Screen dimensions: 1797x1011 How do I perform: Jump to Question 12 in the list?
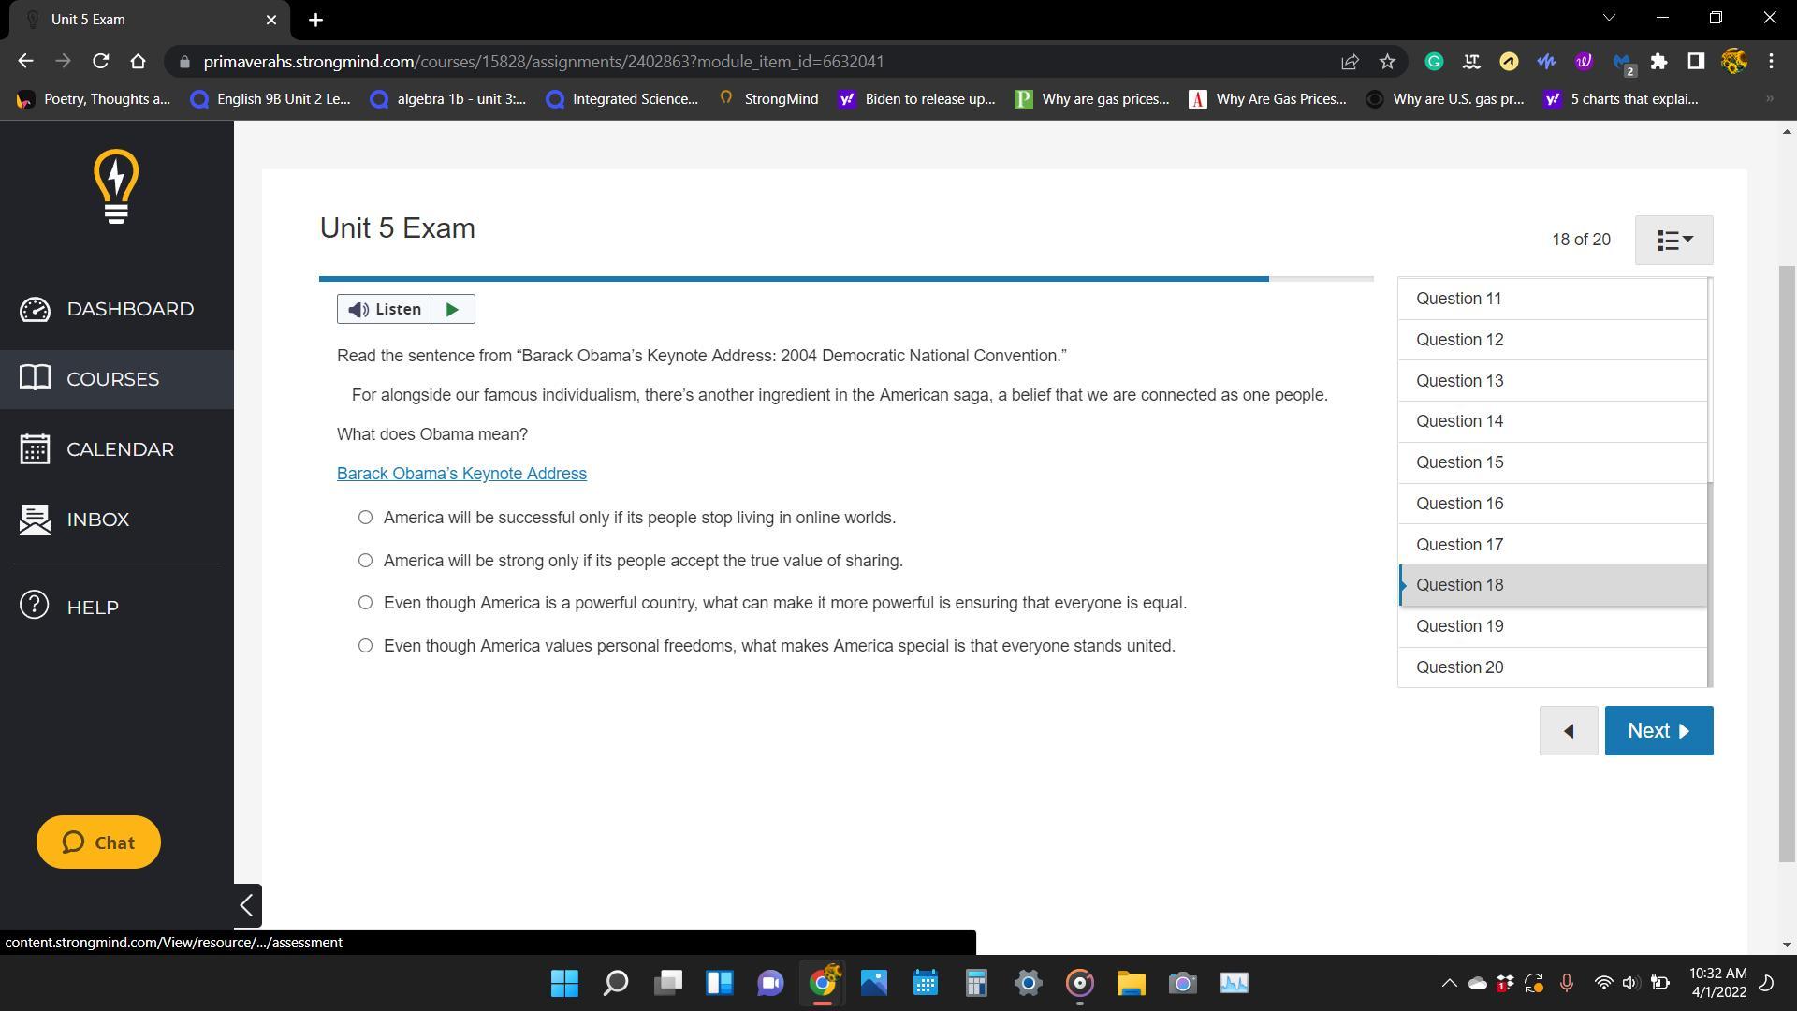[x=1459, y=340]
